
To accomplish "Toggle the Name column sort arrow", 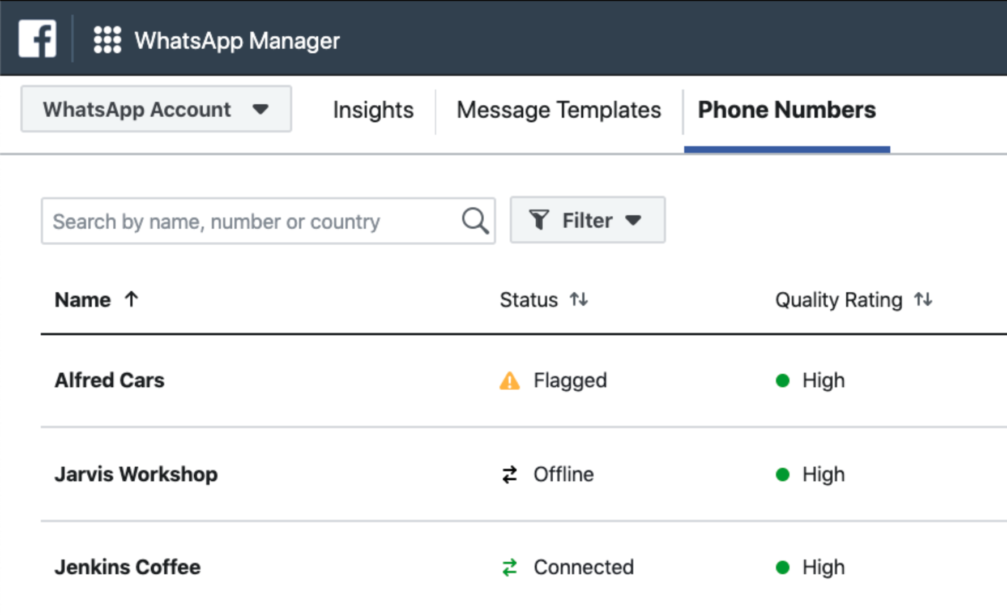I will pos(131,300).
